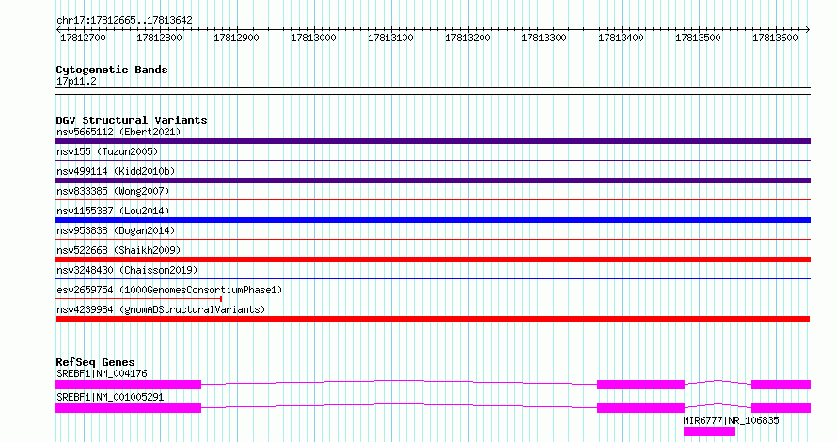Click the short red line for esv2659754

pyautogui.click(x=139, y=299)
